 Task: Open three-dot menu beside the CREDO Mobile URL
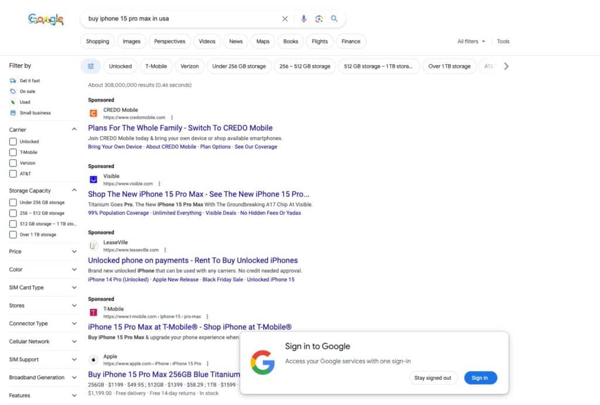click(x=172, y=118)
